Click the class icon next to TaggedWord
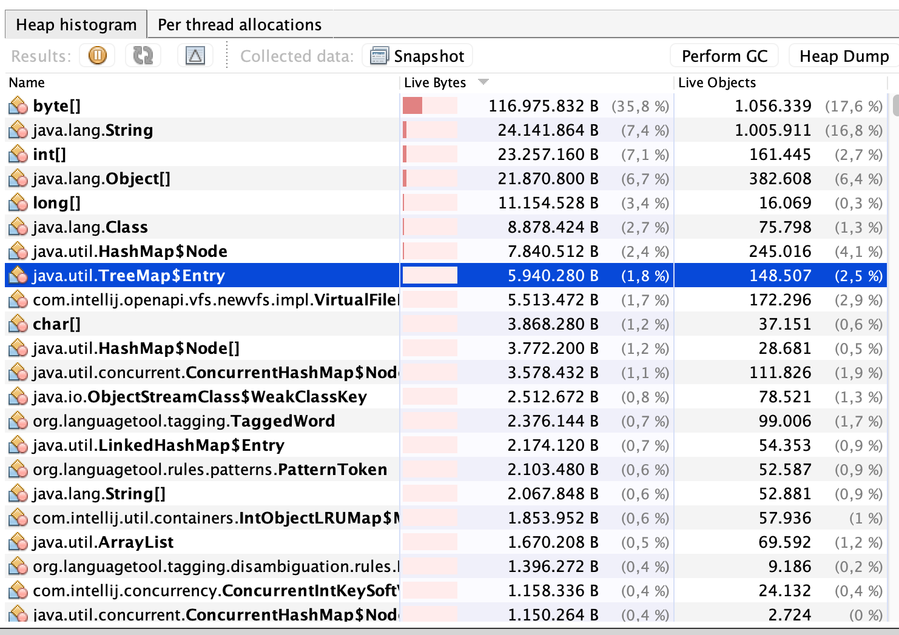899x635 pixels. coord(18,421)
